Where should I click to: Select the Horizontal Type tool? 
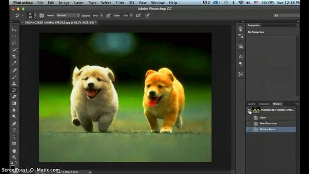click(14, 130)
